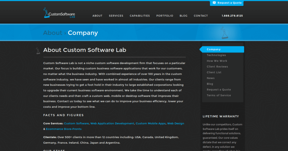This screenshot has height=151, width=288.
Task: Click the flask icon in the blue banner
Action: coord(224,33)
